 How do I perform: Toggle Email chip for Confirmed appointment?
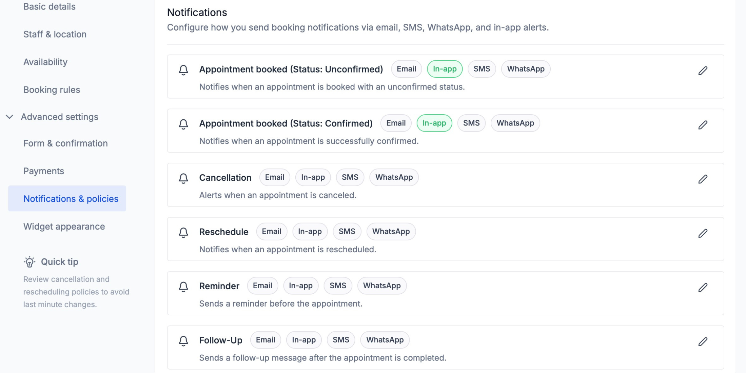pyautogui.click(x=396, y=123)
